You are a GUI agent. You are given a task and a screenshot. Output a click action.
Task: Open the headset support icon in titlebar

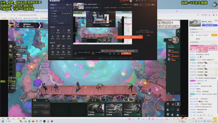pos(140,1)
